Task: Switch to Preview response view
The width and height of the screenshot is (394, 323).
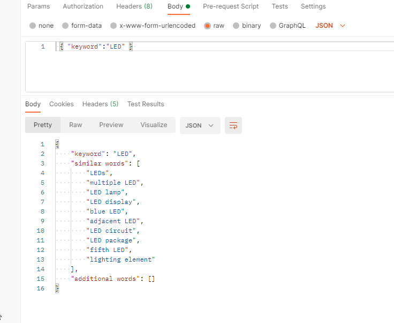Action: (111, 125)
